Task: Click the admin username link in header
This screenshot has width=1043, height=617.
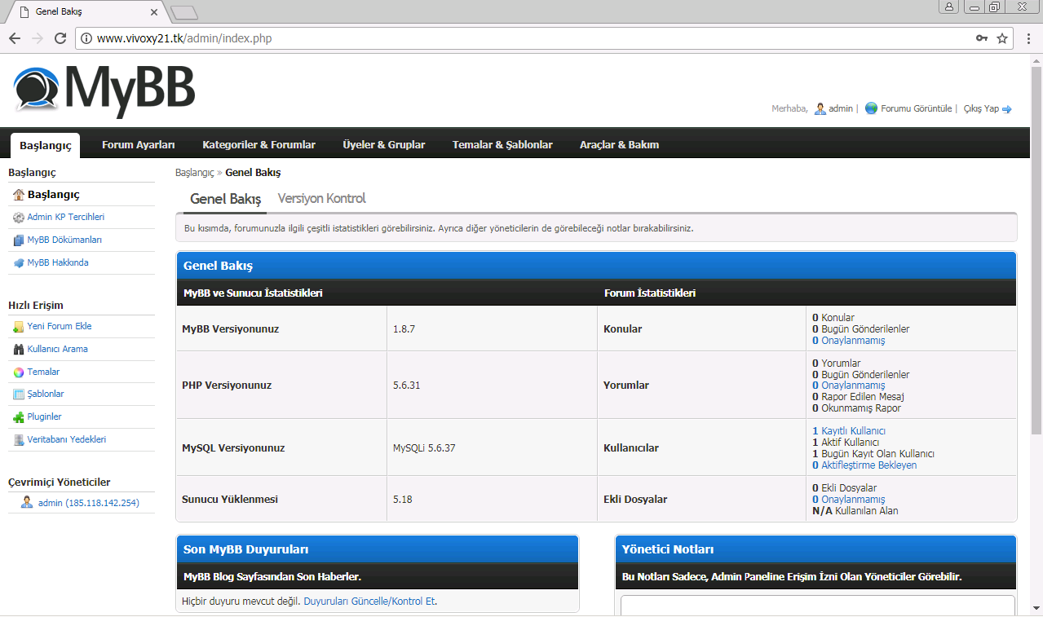Action: [x=841, y=108]
